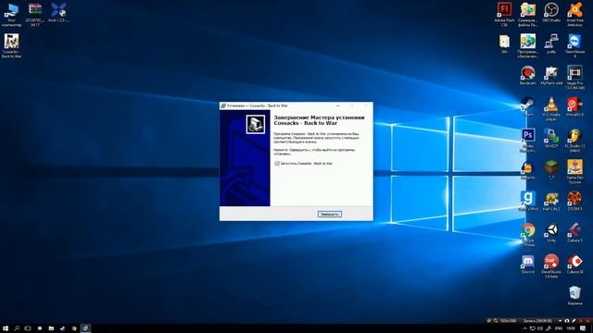Viewport: 593px width, 333px height.
Task: Select the Adobe Photoshop shortcut
Action: pyautogui.click(x=527, y=141)
